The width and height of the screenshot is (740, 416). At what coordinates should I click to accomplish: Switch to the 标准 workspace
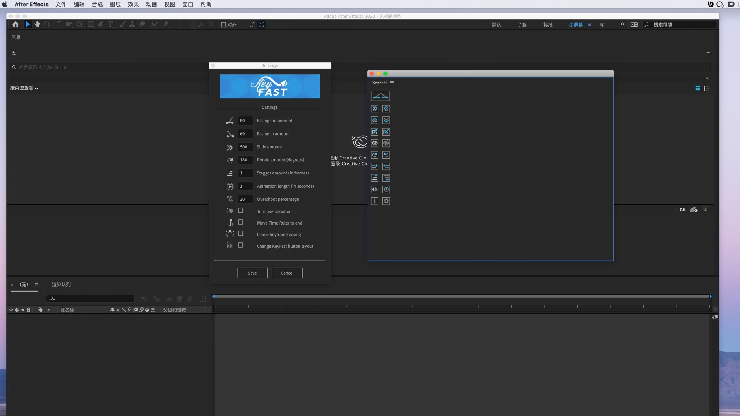tap(548, 25)
